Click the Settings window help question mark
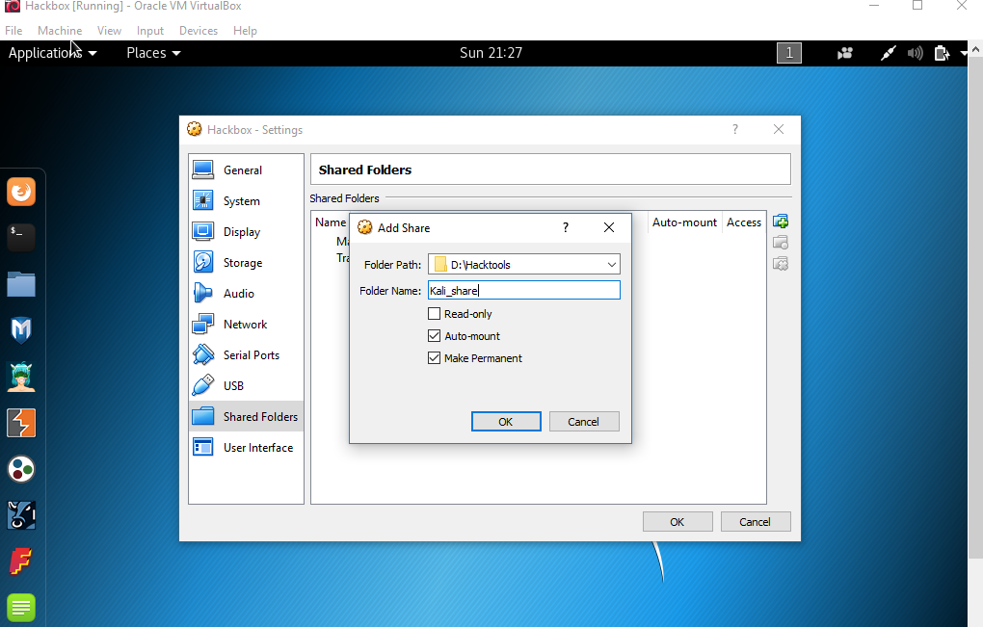The width and height of the screenshot is (983, 627). [734, 129]
